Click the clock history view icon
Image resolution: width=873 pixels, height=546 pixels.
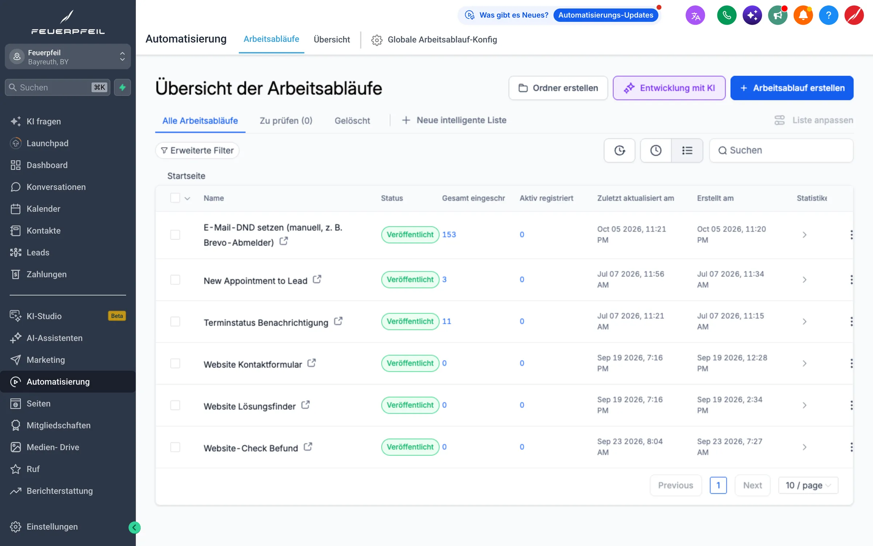[655, 150]
